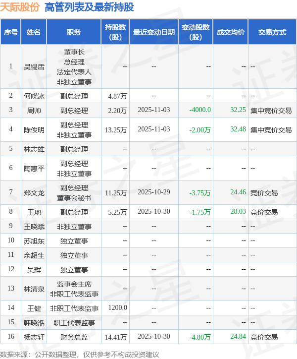Image resolution: width=297 pixels, height=359 pixels.
Task: Select the name 吴锡盾
Action: [34, 67]
